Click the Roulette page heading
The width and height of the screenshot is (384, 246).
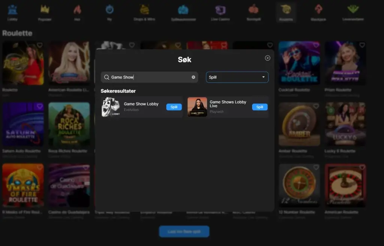coord(17,33)
